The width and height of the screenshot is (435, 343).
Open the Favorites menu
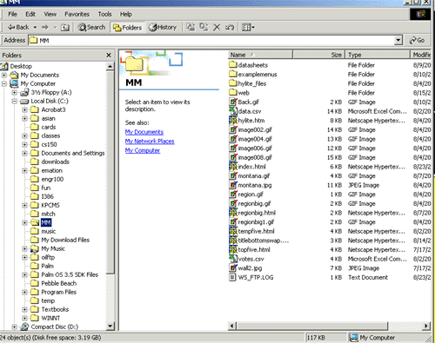pyautogui.click(x=77, y=14)
